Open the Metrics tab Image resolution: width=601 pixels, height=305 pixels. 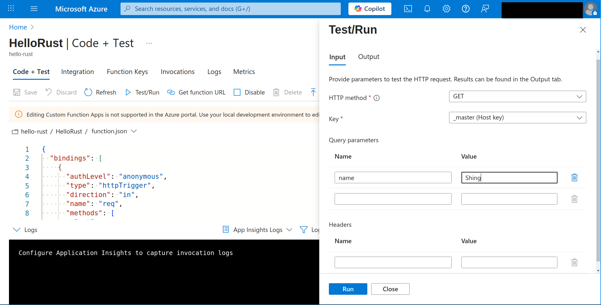point(244,72)
